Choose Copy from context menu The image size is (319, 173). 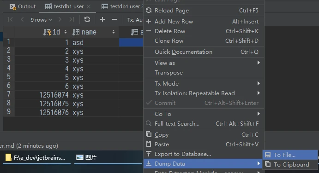pyautogui.click(x=204, y=135)
